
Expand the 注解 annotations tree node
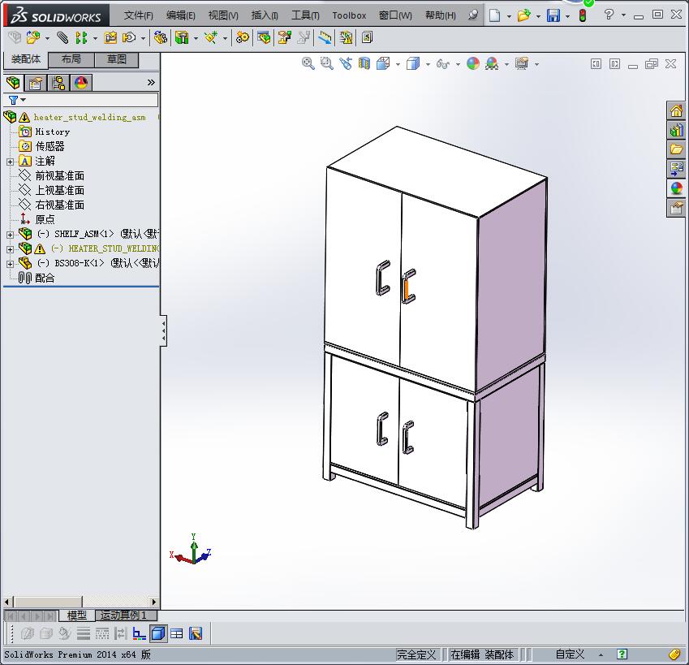click(x=10, y=162)
